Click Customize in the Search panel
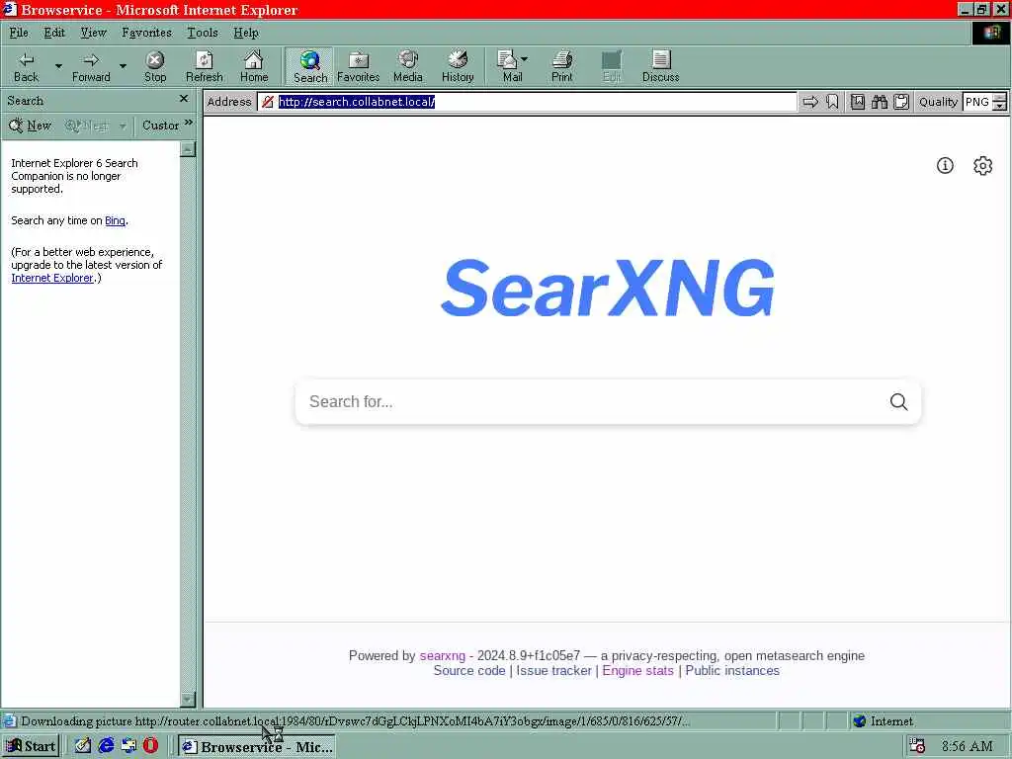 [160, 126]
